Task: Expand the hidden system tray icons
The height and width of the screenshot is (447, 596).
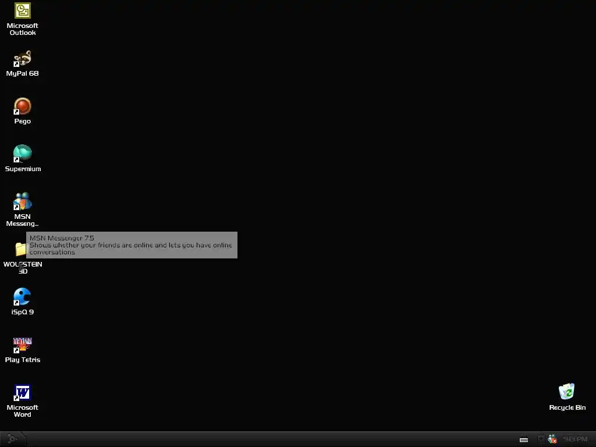Action: click(x=541, y=439)
